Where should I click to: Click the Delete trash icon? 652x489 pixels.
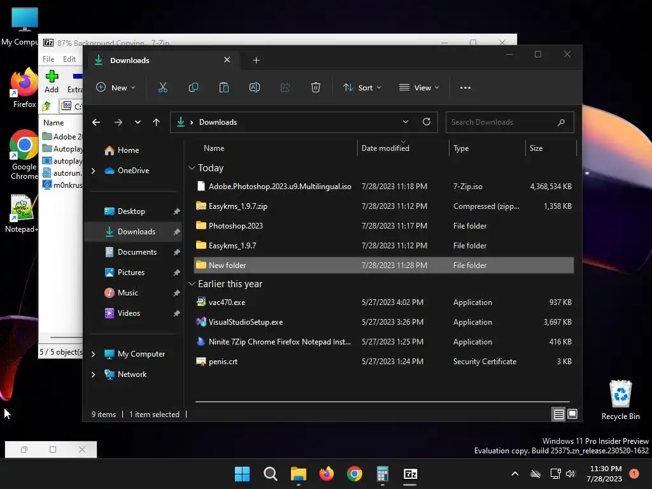316,88
